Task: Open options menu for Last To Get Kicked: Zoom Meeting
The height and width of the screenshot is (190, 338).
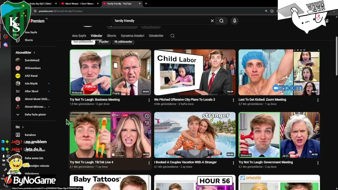Action: point(318,100)
